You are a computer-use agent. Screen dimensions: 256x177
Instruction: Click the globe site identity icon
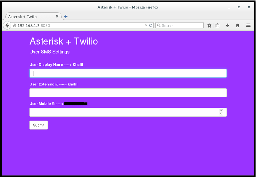pos(15,25)
